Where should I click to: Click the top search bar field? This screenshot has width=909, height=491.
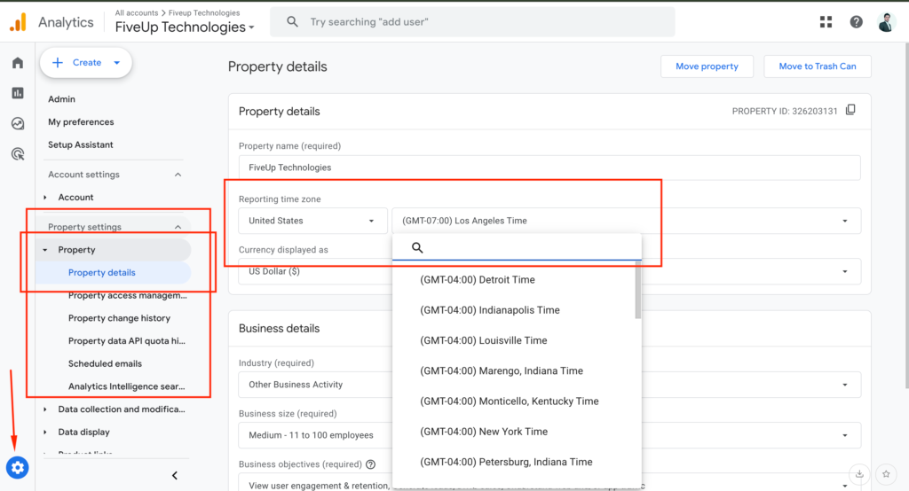(472, 22)
